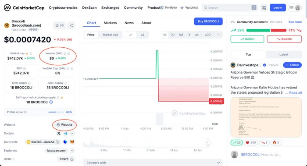Screen dimensions: 307x166
Task: Open the Exchanges menu
Action: point(110,7)
